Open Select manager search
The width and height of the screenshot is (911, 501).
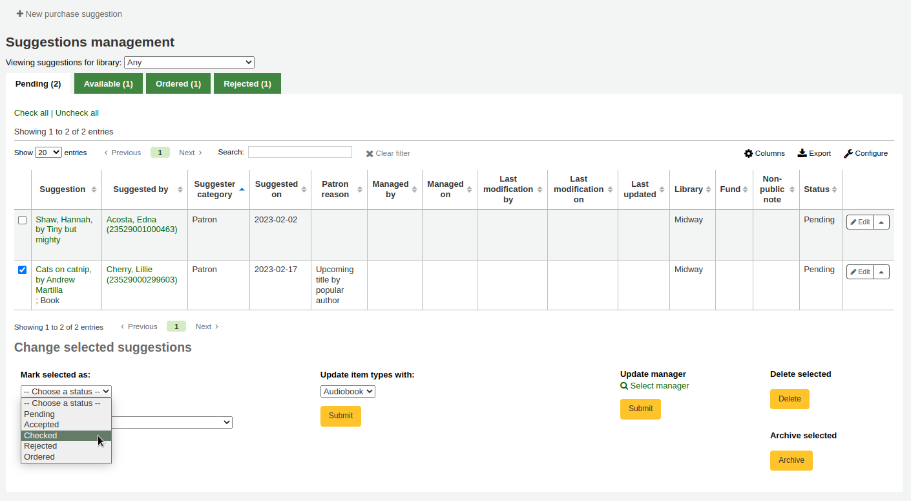(x=654, y=385)
